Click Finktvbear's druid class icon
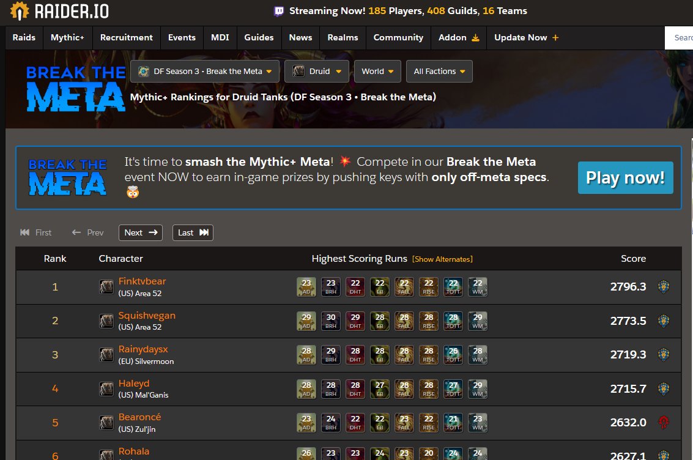 coord(106,287)
